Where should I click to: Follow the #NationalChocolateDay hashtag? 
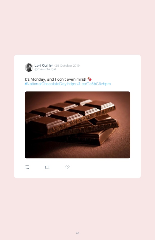(x=46, y=84)
